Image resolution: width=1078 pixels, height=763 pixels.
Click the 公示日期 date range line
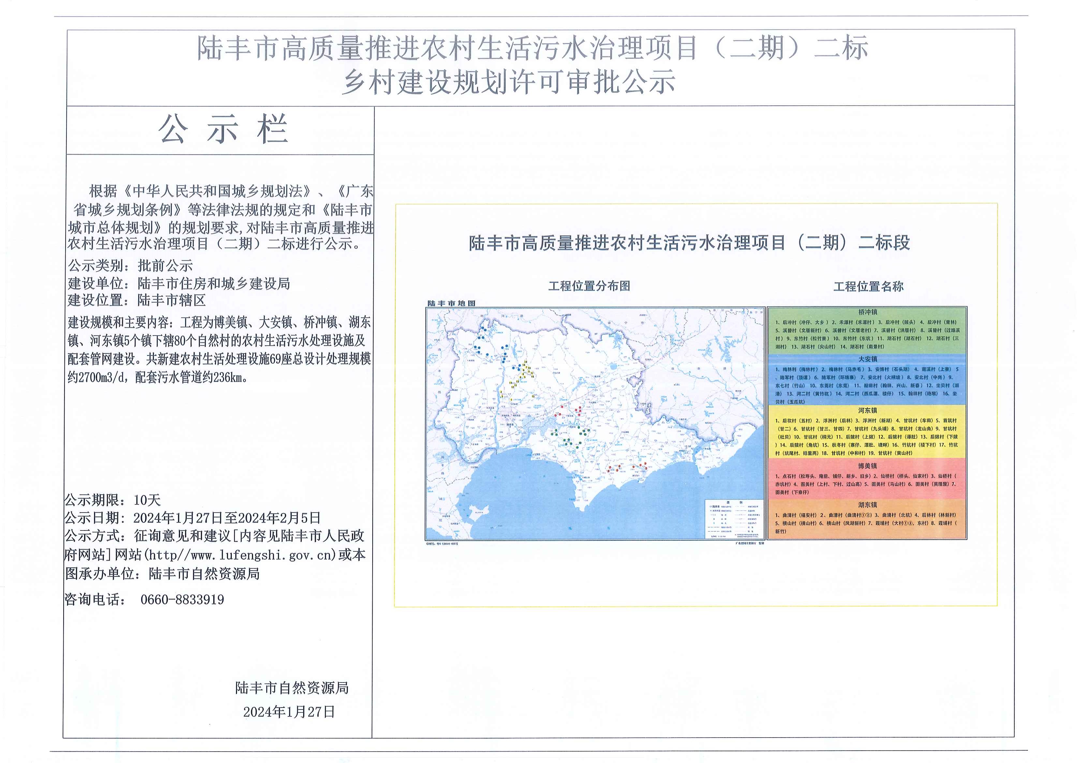[193, 518]
